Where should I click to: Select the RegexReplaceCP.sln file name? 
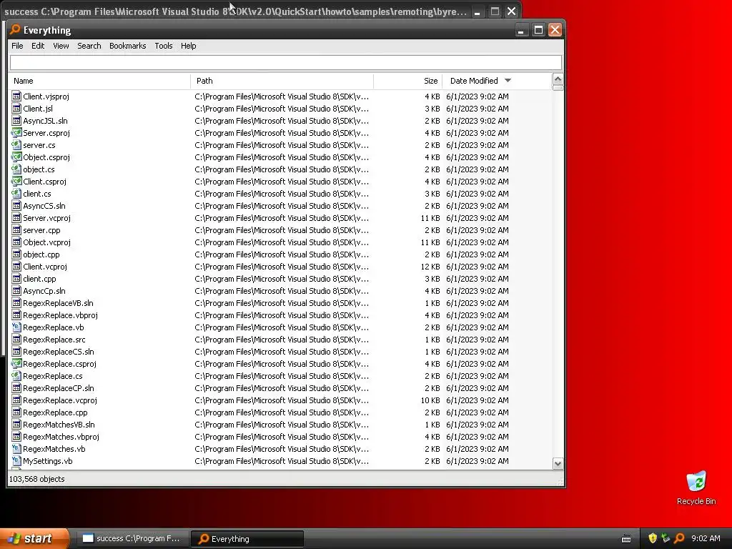click(59, 388)
